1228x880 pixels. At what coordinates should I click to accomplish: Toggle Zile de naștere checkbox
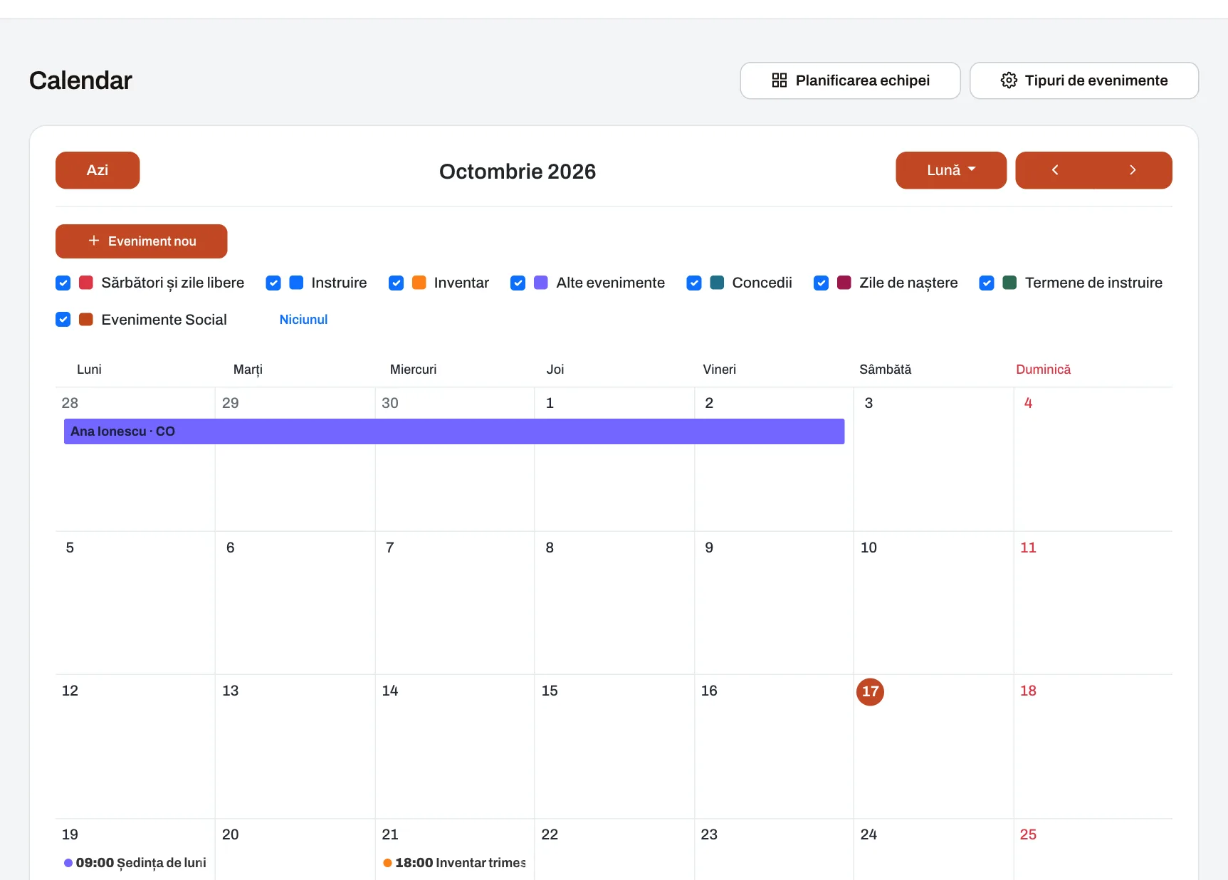[822, 283]
